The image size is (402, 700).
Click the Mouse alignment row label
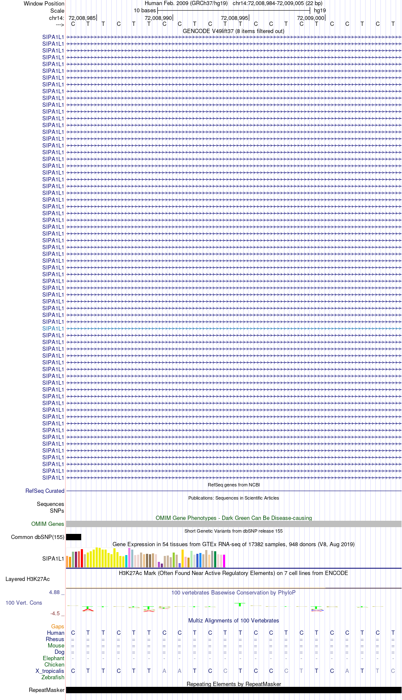tap(56, 645)
